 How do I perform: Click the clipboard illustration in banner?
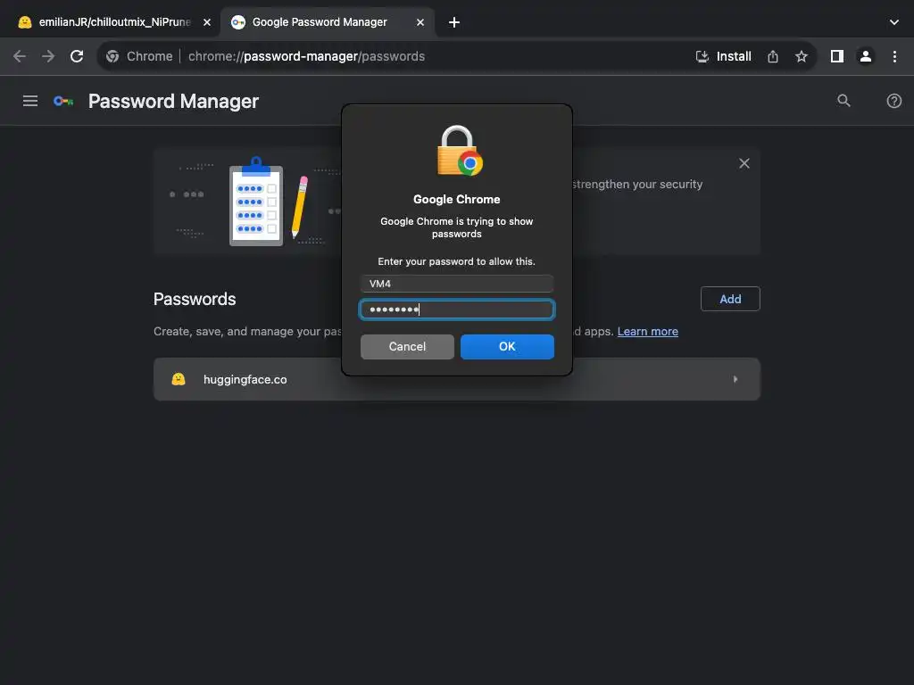[256, 202]
